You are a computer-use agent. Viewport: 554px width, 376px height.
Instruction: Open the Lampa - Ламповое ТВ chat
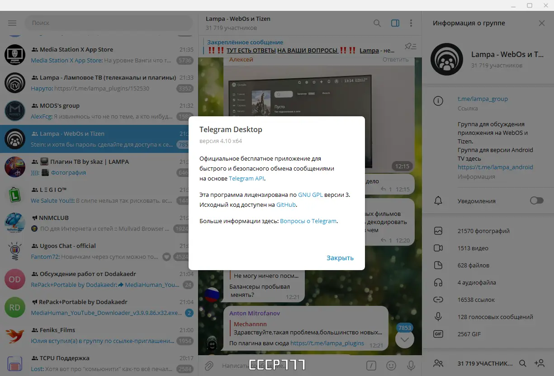coord(99,83)
